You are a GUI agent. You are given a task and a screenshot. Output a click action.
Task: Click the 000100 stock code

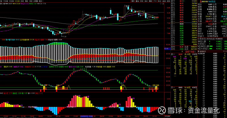205,1
